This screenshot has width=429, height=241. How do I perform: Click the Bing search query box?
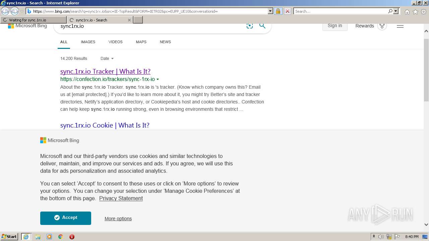point(151,26)
